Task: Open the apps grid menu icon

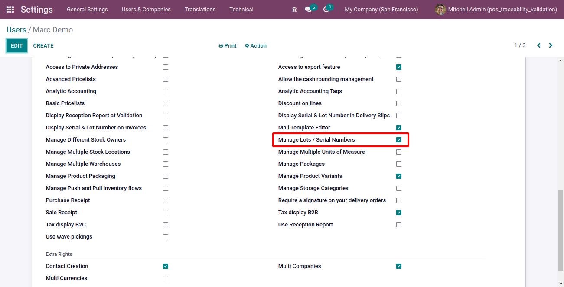Action: pos(10,10)
